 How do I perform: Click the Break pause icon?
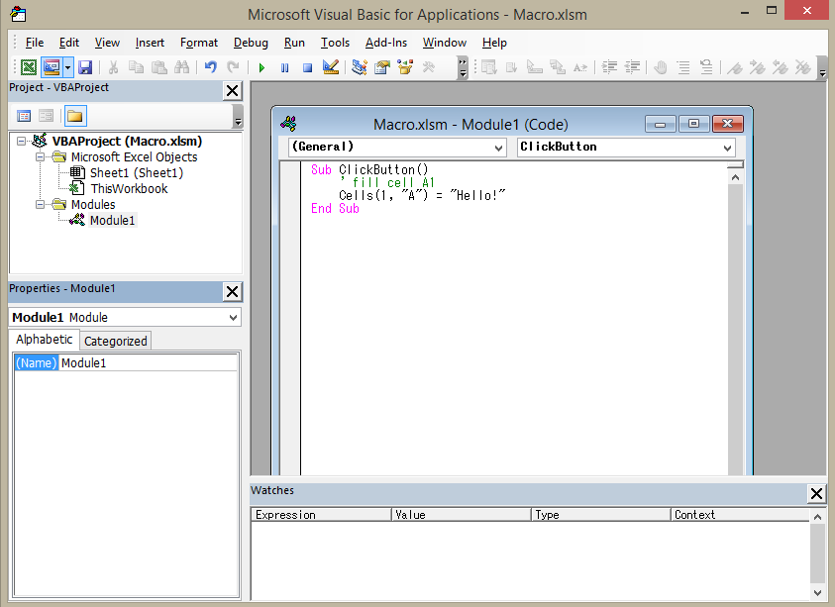click(285, 67)
